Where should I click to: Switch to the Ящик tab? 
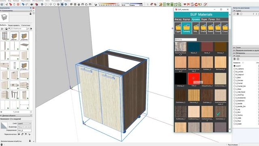pos(204,19)
